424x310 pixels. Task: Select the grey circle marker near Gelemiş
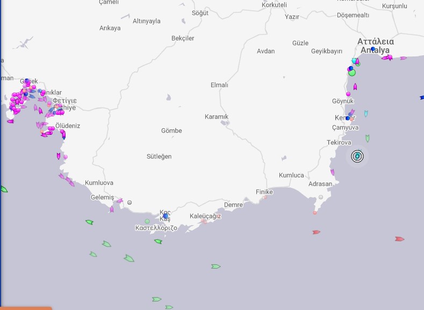tap(130, 203)
